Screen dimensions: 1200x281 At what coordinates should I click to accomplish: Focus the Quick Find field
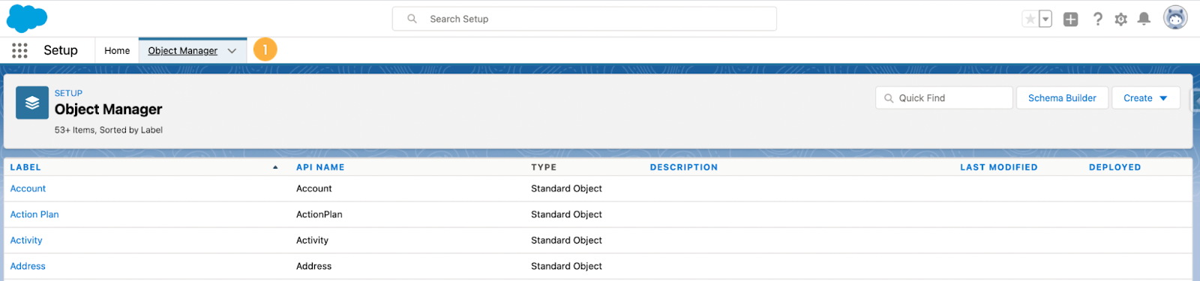point(944,98)
